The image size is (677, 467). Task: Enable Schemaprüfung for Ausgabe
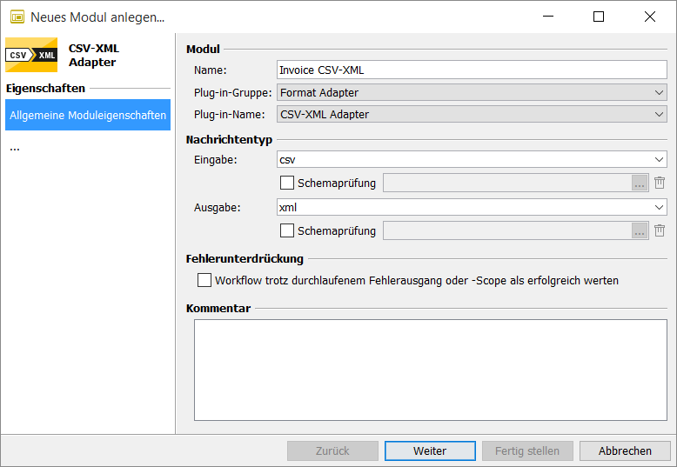(x=287, y=230)
